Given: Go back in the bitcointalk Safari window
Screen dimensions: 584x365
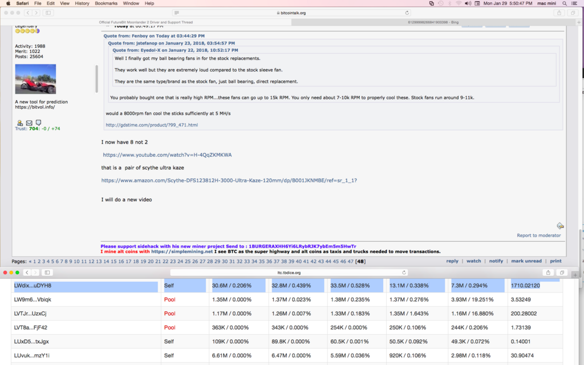Looking at the screenshot, I should (27, 13).
